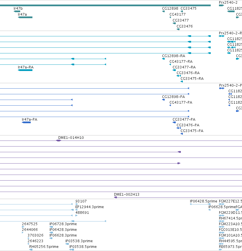Screen dimensions: 242x251
Task: Click the IP06428.3prime EST label
Action: click(x=63, y=229)
